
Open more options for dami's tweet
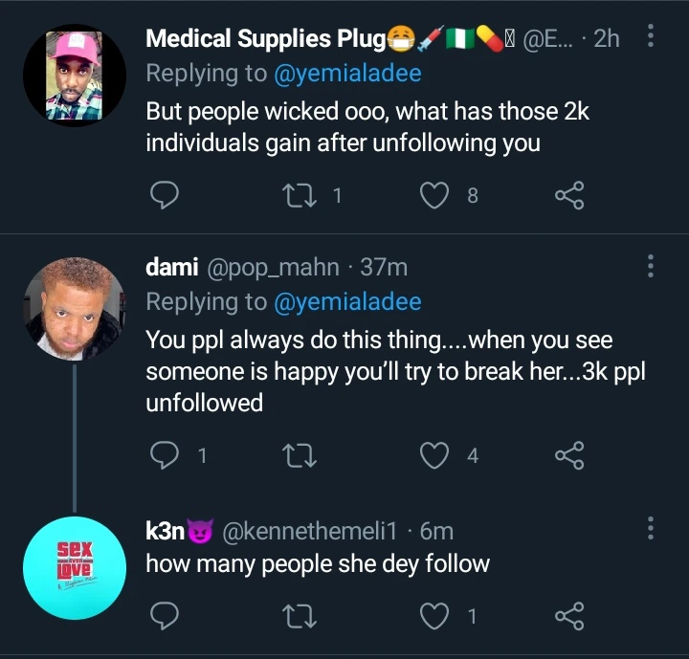(x=651, y=267)
